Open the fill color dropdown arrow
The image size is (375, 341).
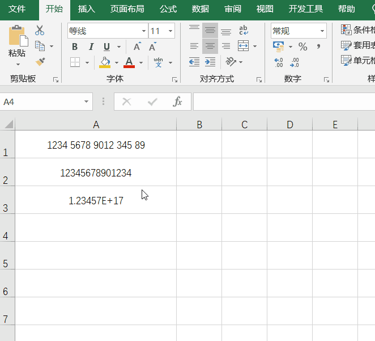[x=117, y=63]
